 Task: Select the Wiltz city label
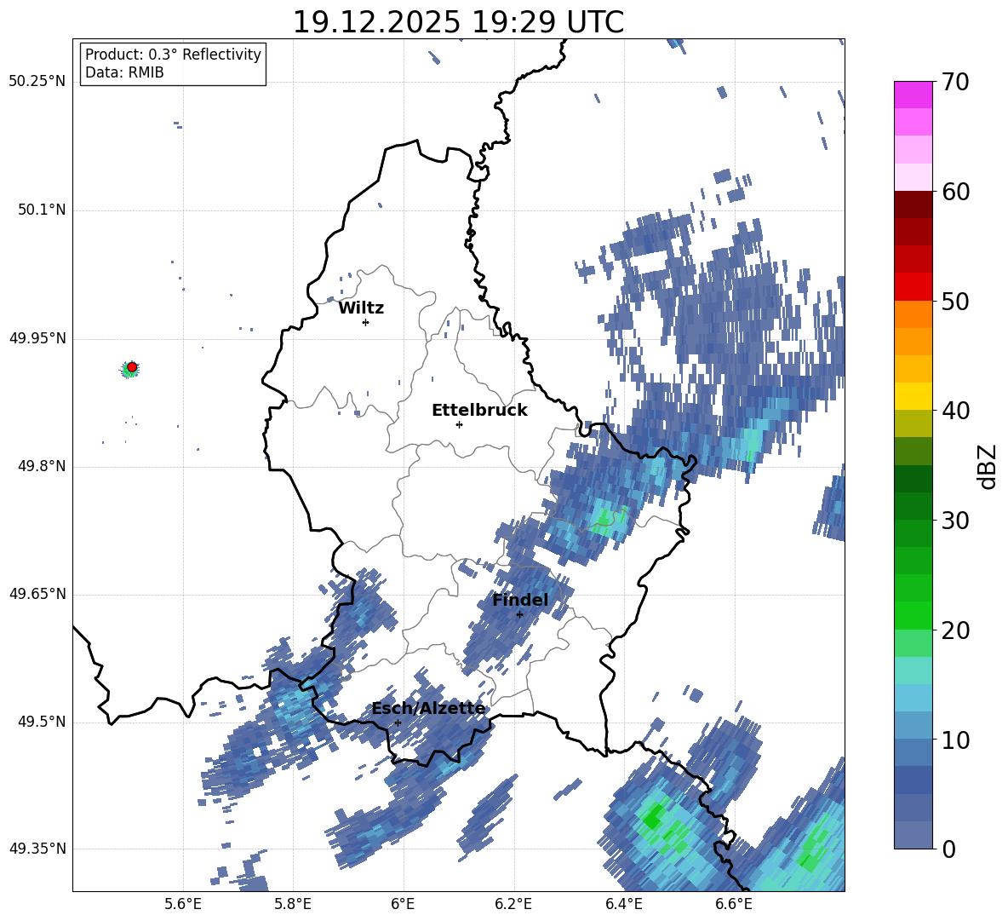pyautogui.click(x=361, y=308)
